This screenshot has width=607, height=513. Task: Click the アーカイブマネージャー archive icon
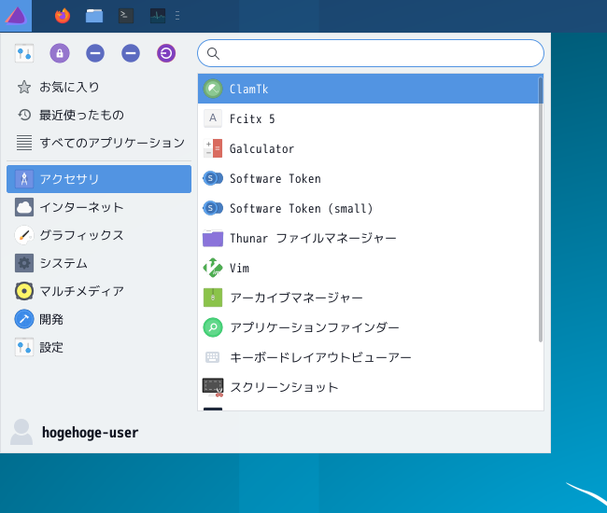click(x=213, y=298)
